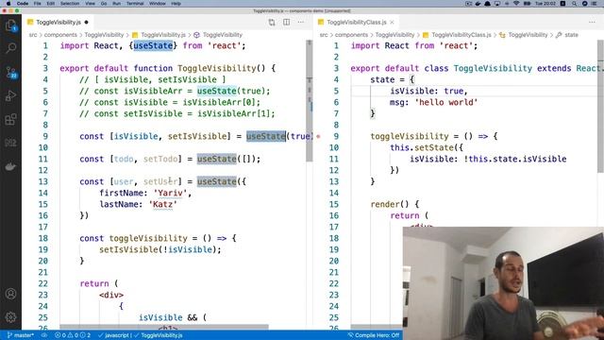Click right editor vertical scrollbar

pyautogui.click(x=600, y=106)
